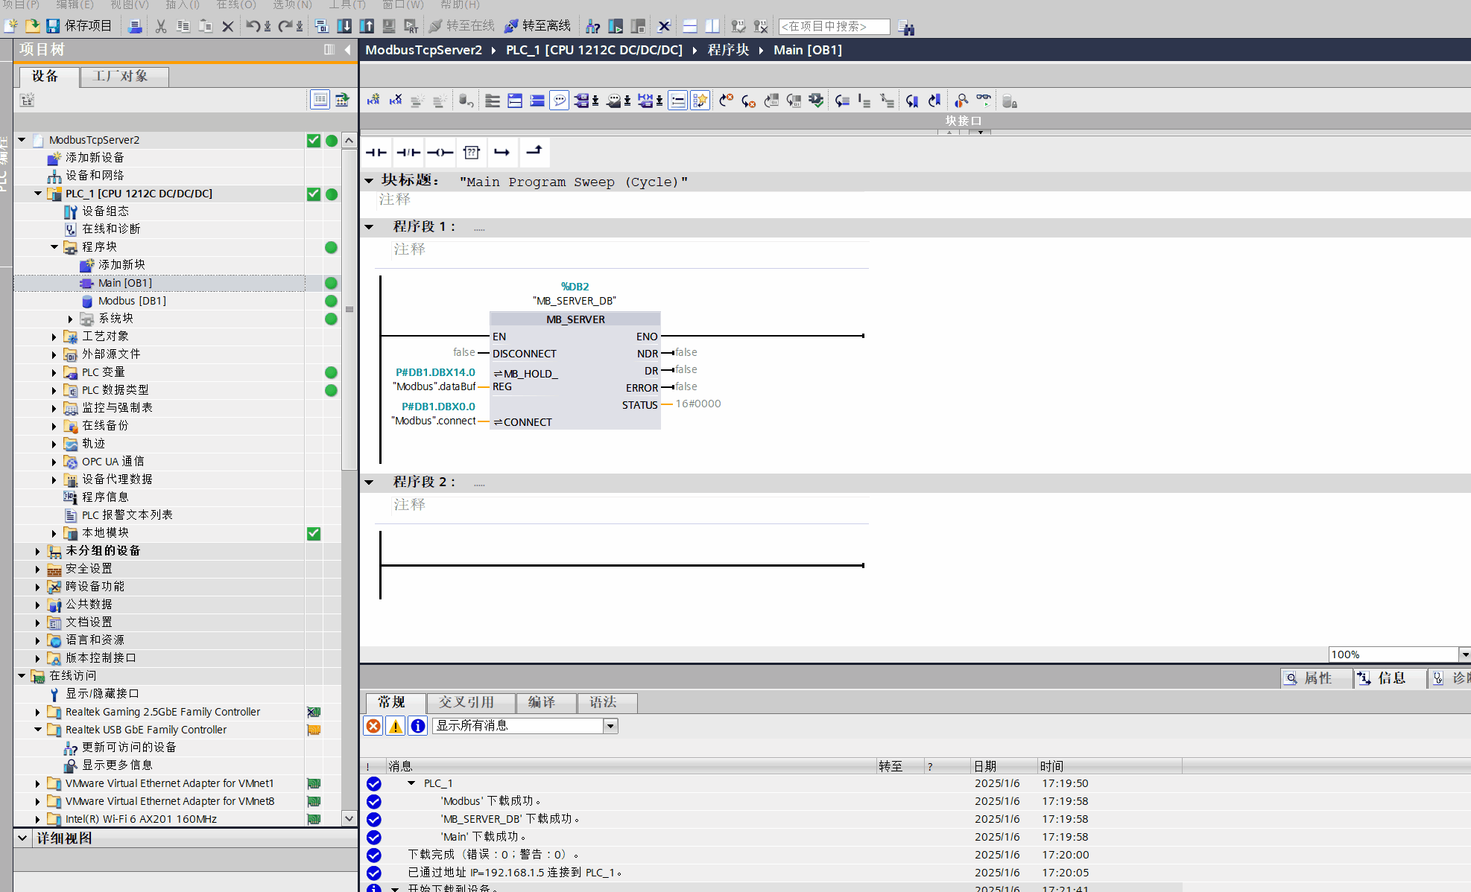Insert a normally open contact
Screen dimensions: 1471x892
coord(376,153)
